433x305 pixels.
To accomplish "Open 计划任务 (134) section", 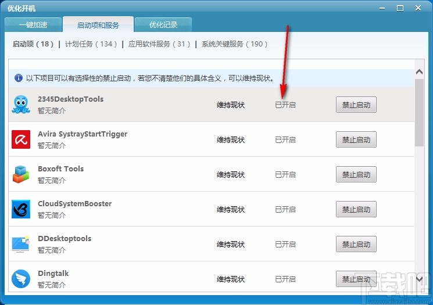I will coord(91,44).
